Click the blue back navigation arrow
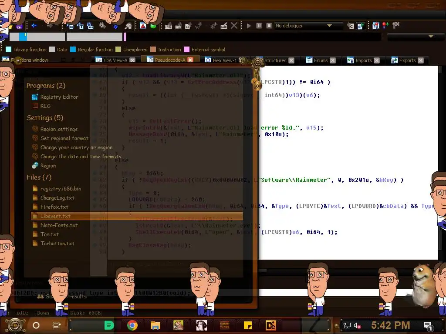Viewport: 446px width, 334px height. [x=34, y=26]
